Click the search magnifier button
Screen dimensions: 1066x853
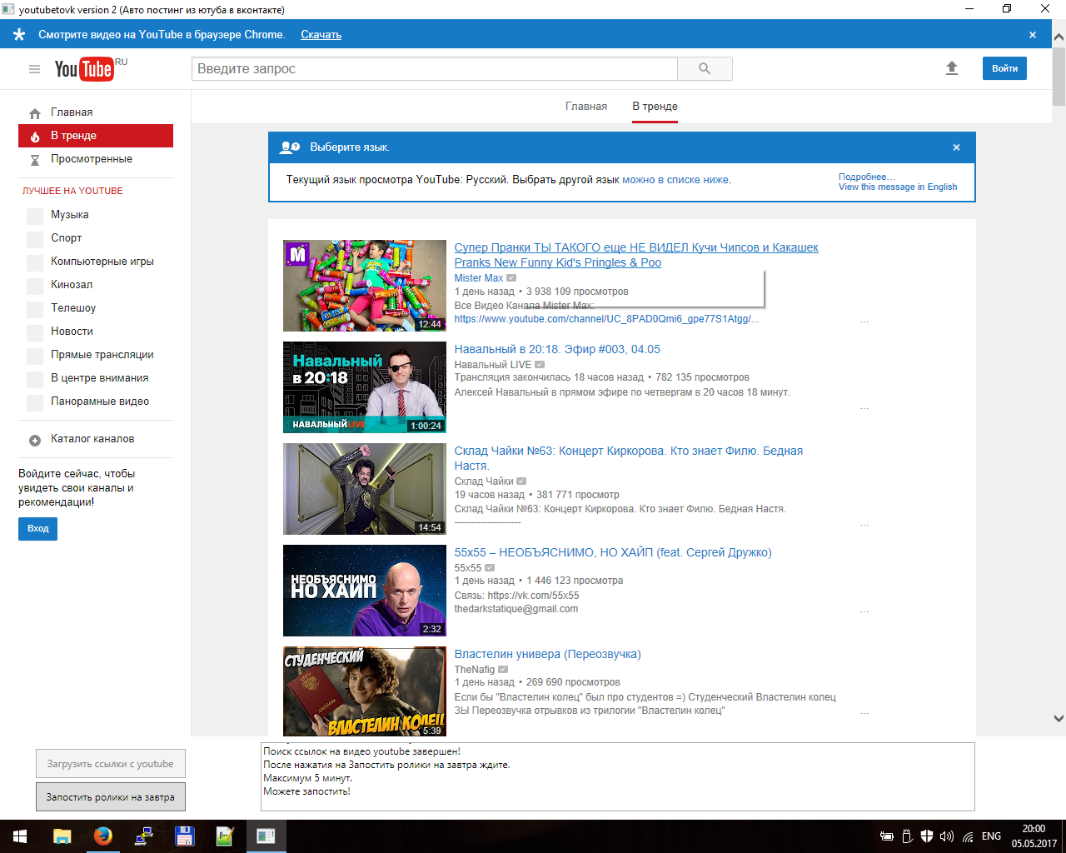705,69
